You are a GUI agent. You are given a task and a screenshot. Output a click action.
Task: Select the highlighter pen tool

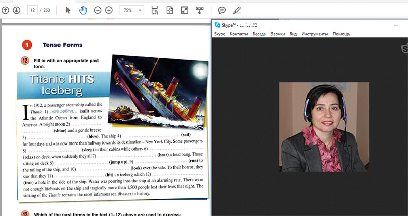pyautogui.click(x=237, y=10)
